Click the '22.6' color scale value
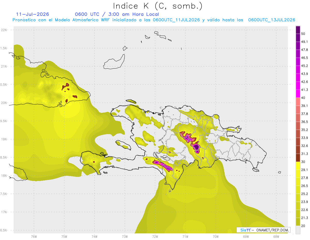Viewport: 310px width, 240px height. (x=305, y=210)
